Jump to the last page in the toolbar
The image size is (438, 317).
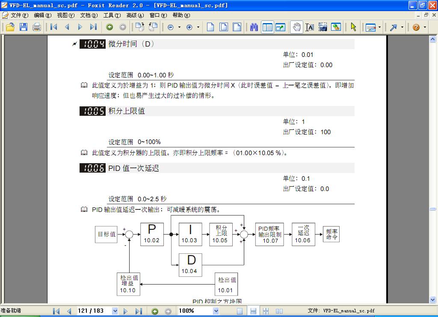93,27
